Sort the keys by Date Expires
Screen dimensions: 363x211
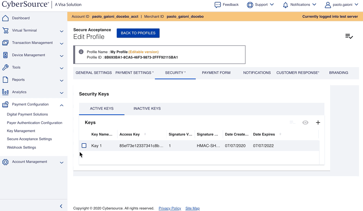coord(280,134)
